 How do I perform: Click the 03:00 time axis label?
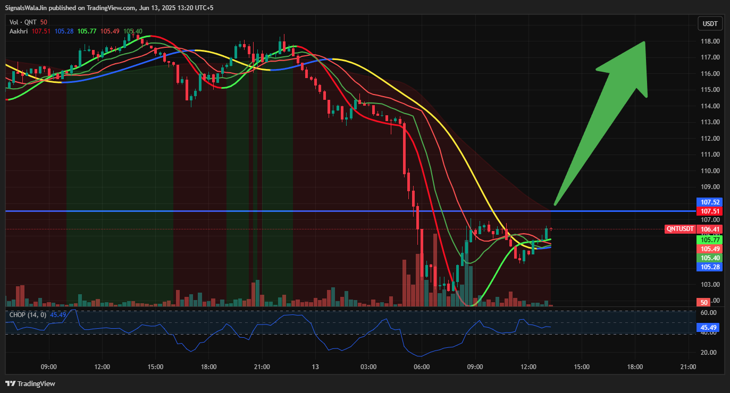pyautogui.click(x=368, y=366)
